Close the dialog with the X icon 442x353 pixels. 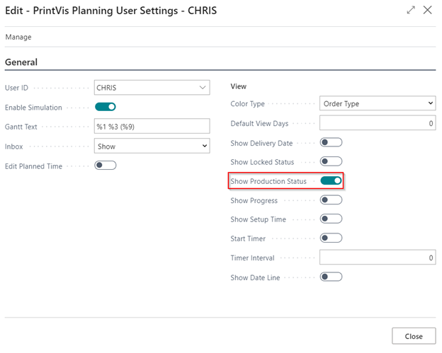(x=428, y=10)
